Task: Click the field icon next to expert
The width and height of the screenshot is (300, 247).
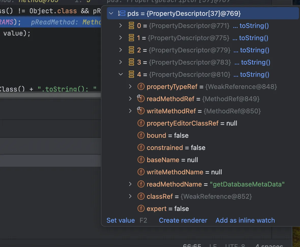Action: coord(141,209)
